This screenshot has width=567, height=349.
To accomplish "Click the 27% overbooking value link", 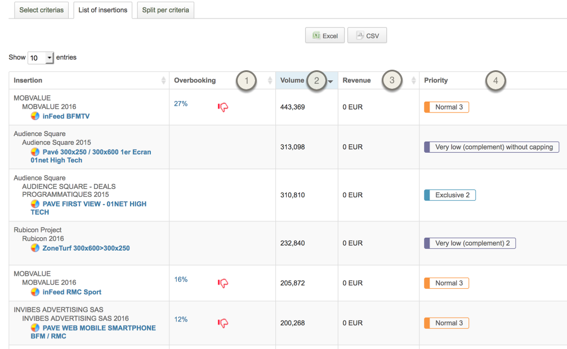I will tap(181, 104).
